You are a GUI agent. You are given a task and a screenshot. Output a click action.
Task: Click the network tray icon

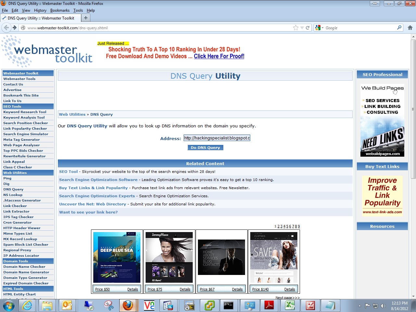coord(375,306)
